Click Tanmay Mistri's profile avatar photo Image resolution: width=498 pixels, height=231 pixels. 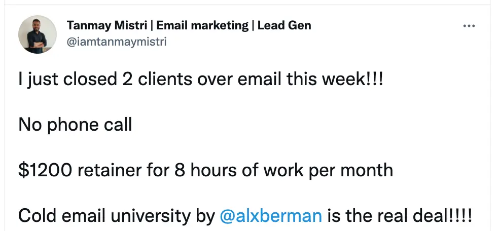tap(38, 34)
